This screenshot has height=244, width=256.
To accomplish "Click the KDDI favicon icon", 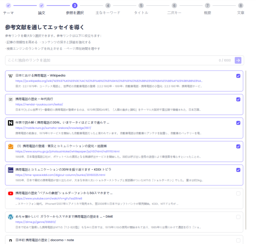I will pos(11,170).
